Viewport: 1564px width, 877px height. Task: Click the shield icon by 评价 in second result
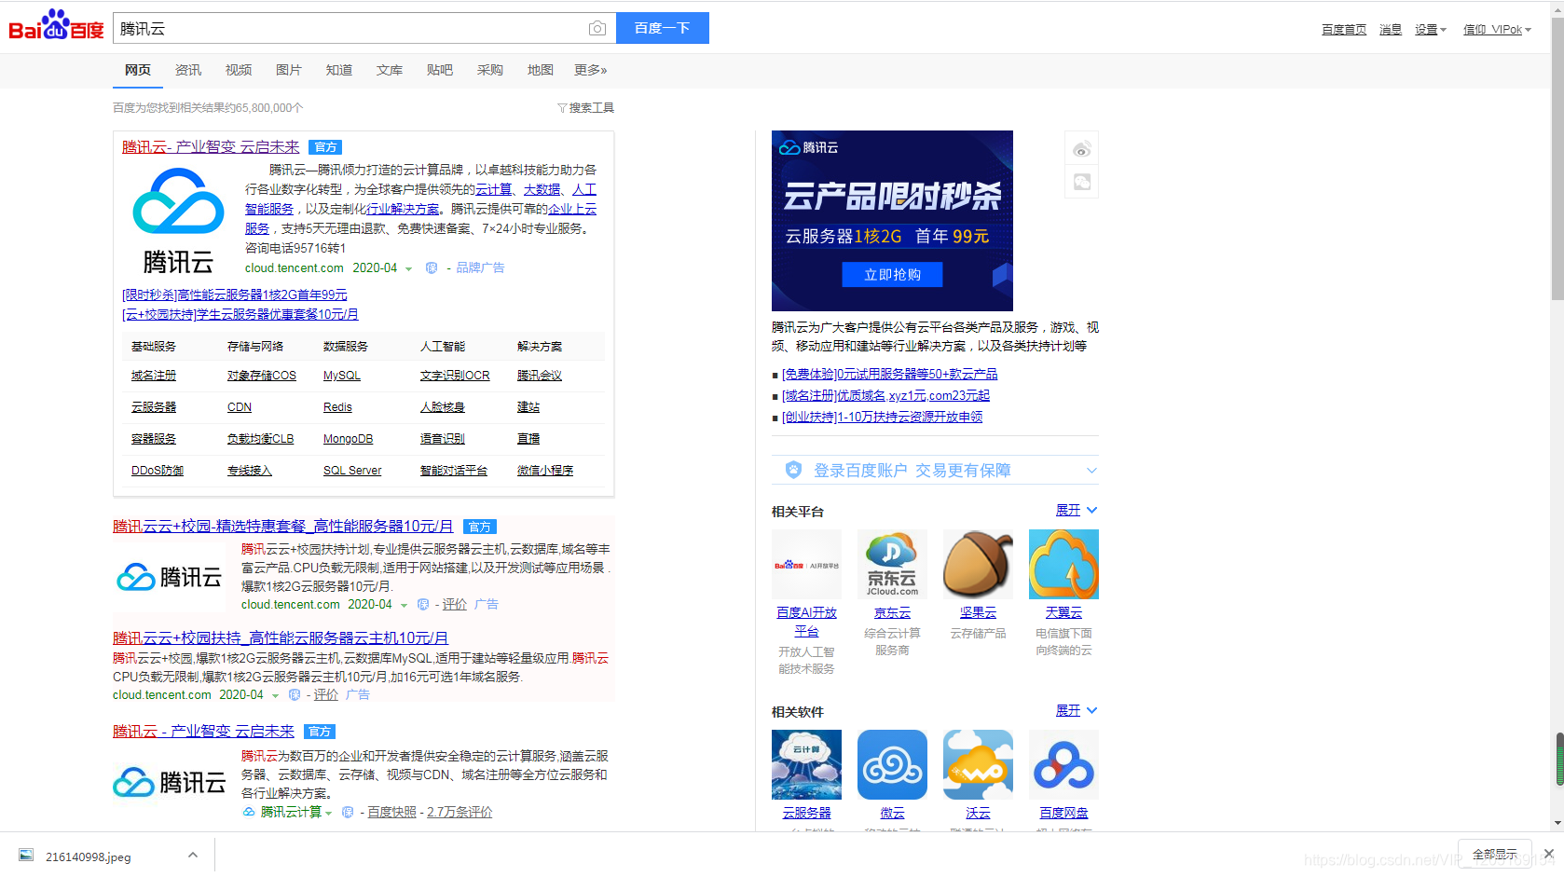423,605
